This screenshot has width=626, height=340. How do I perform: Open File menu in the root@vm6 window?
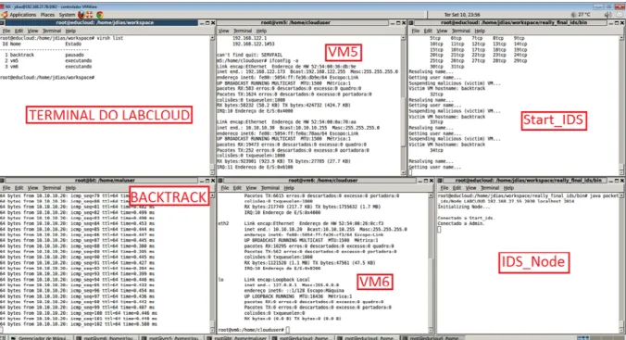(225, 188)
